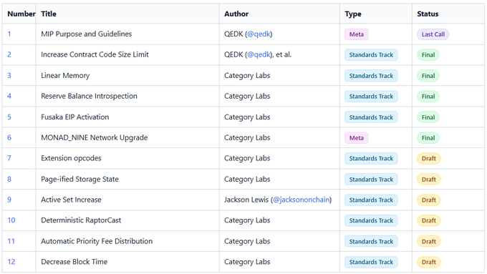487x274 pixels.
Task: Click Final badge in Fusaka EIP Activation row
Action: click(x=428, y=117)
